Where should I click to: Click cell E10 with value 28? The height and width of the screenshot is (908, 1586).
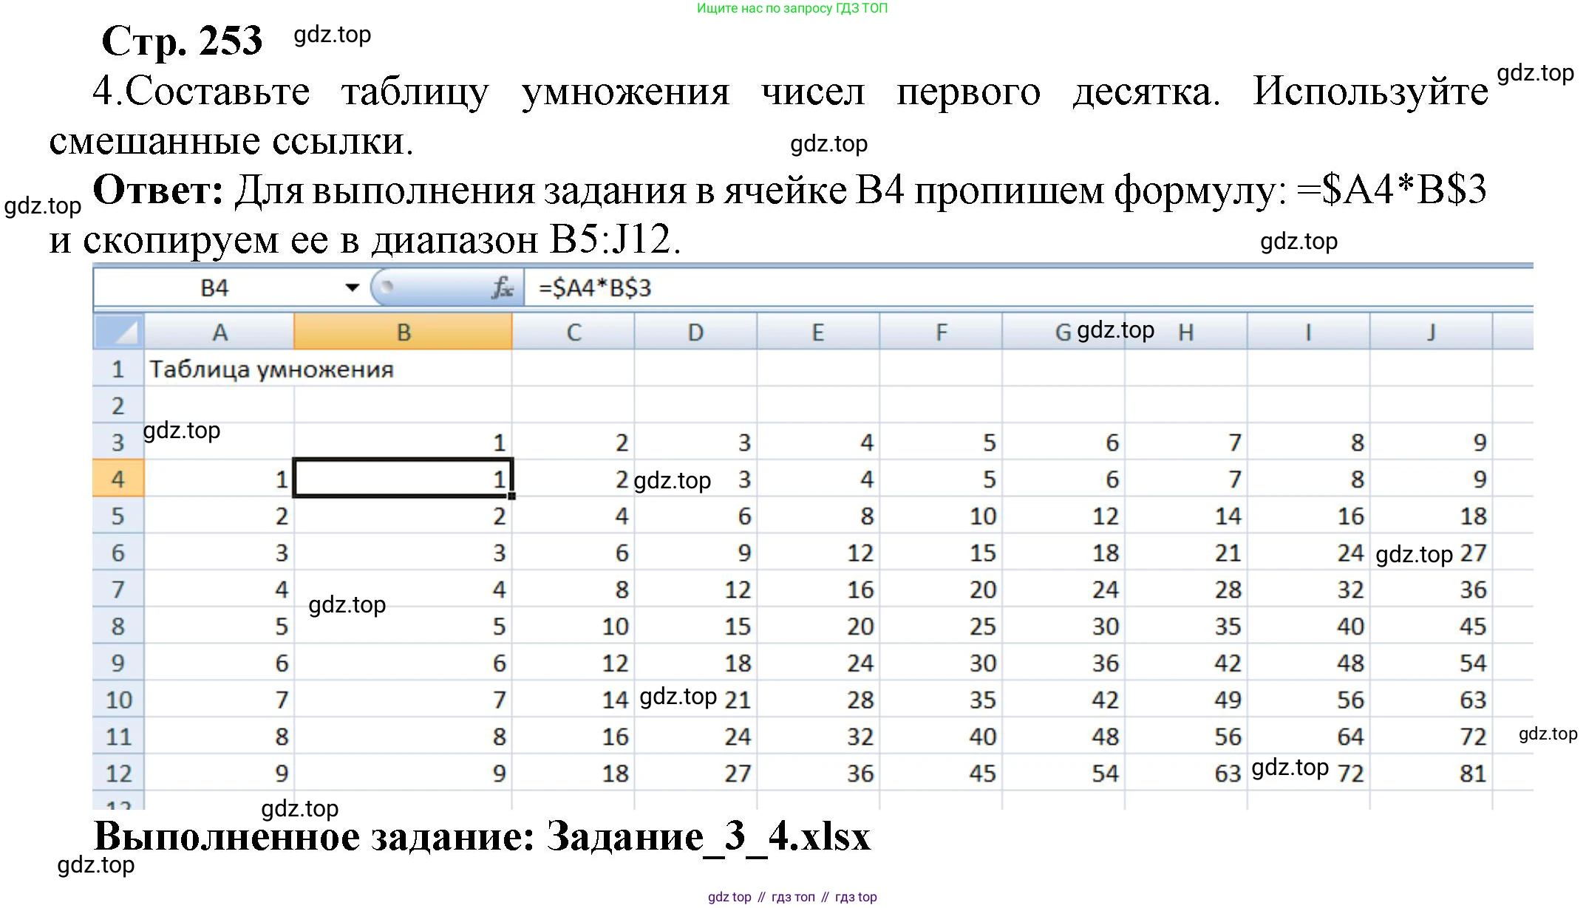818,700
